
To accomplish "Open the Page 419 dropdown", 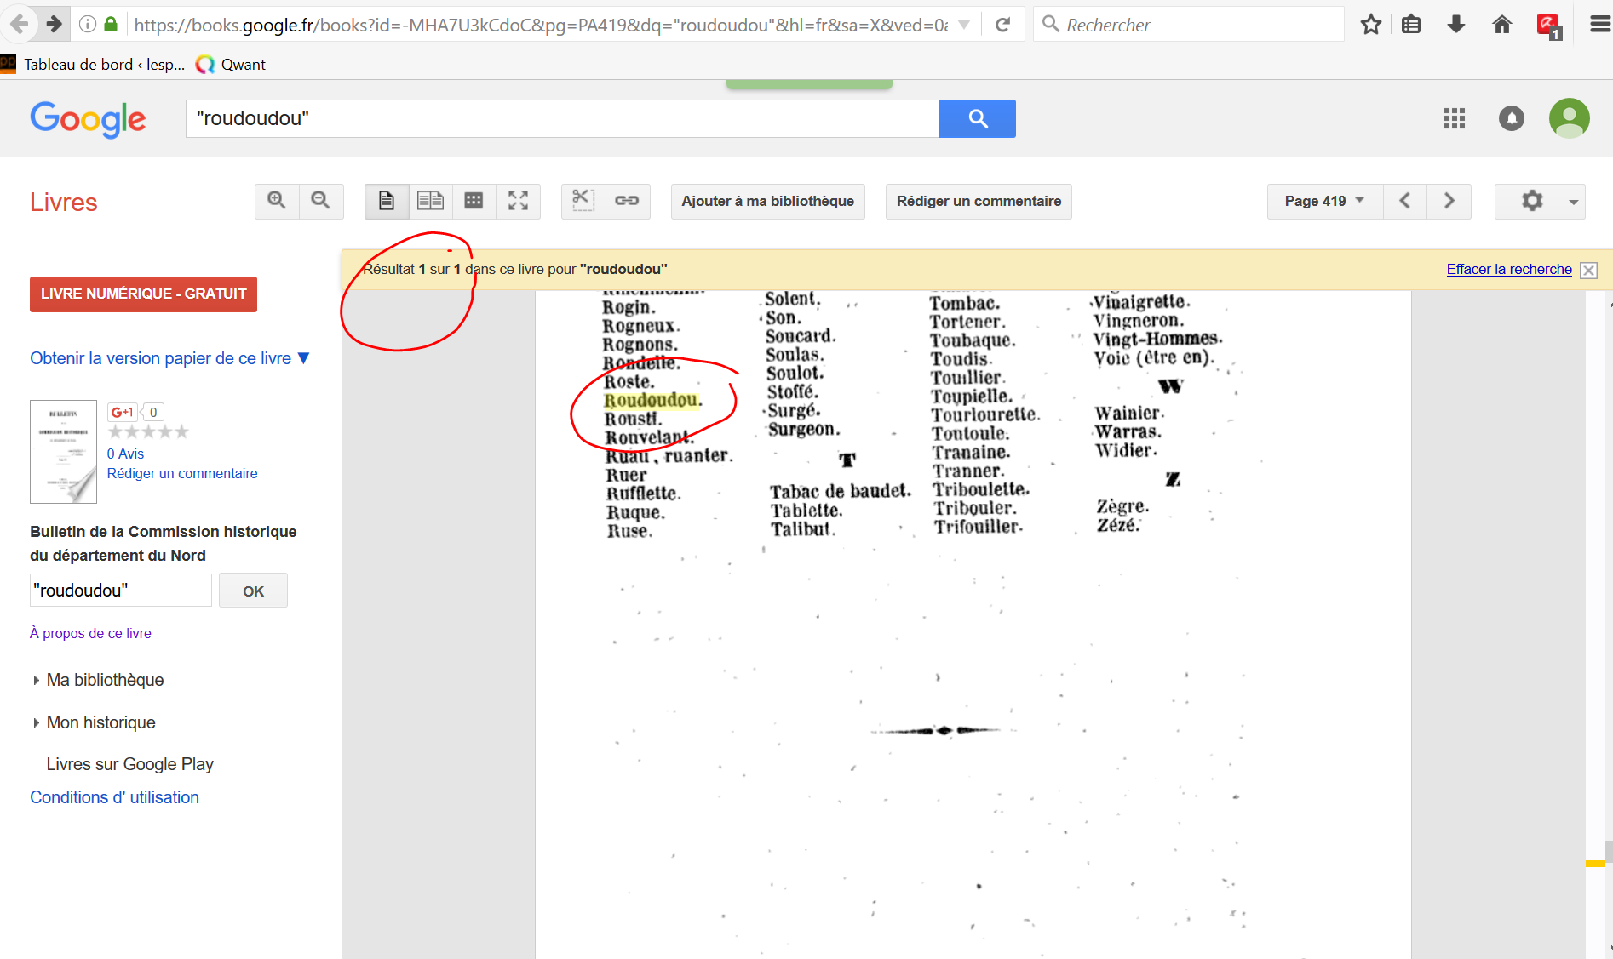I will point(1323,201).
